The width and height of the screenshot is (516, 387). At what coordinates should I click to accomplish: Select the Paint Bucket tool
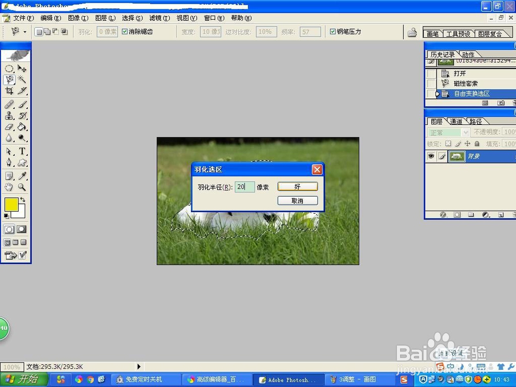[x=22, y=127]
